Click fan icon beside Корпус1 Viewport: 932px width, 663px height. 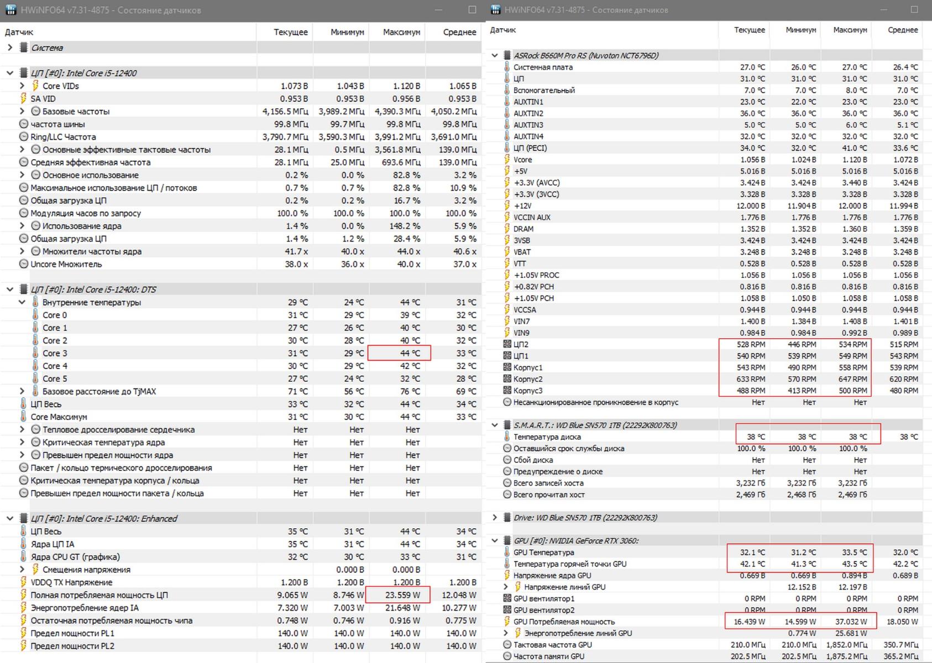click(507, 367)
